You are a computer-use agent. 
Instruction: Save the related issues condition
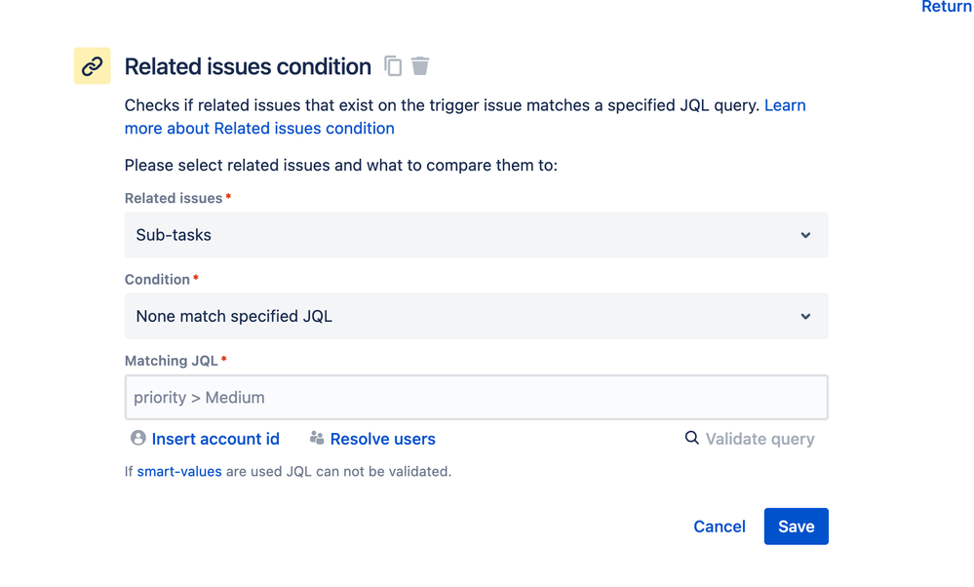(796, 527)
